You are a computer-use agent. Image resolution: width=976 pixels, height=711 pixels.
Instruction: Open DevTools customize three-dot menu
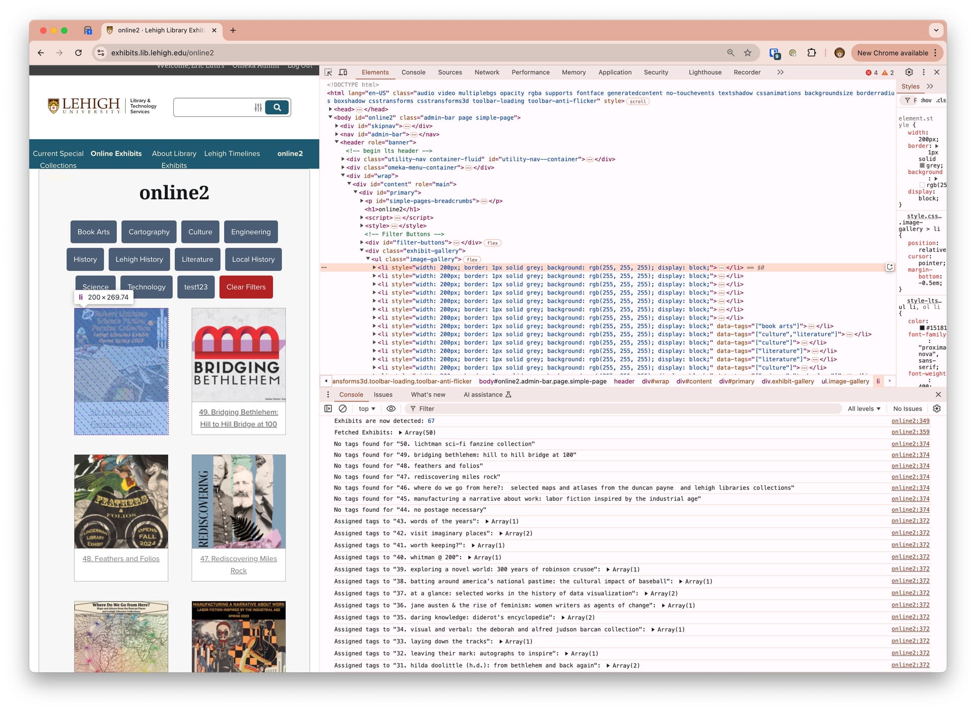(924, 72)
